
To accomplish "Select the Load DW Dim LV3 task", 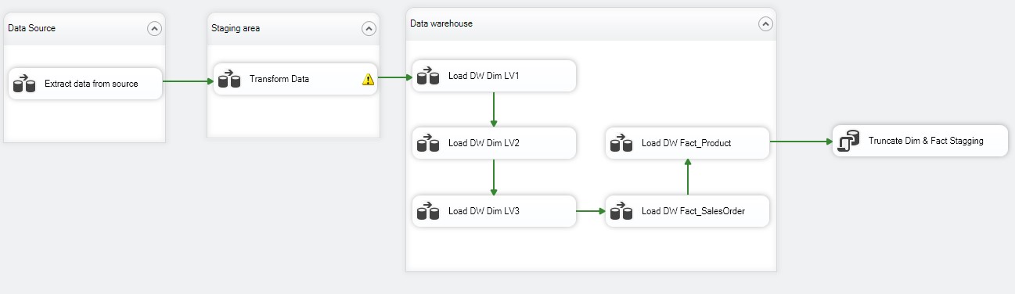I will [495, 211].
